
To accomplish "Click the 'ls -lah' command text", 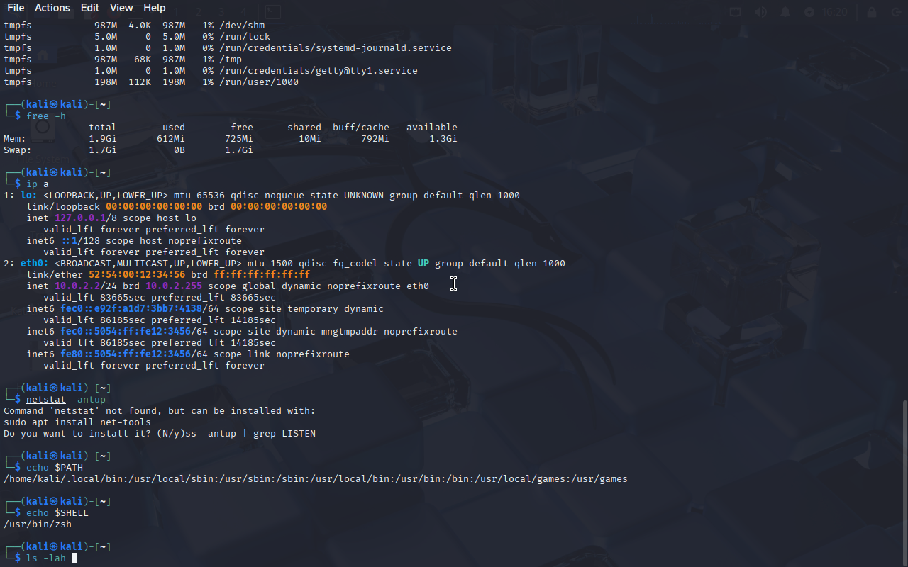I will (46, 558).
